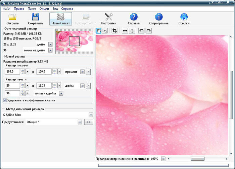The width and height of the screenshot is (235, 169).
Task: Open Предустановка Общий dropdown
Action: 80,122
